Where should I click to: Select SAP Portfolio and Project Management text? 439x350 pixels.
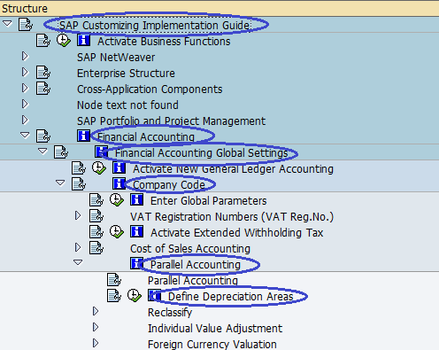171,121
